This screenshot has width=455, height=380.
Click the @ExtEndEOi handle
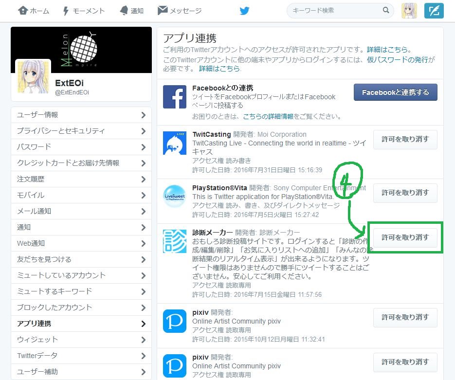click(x=72, y=92)
